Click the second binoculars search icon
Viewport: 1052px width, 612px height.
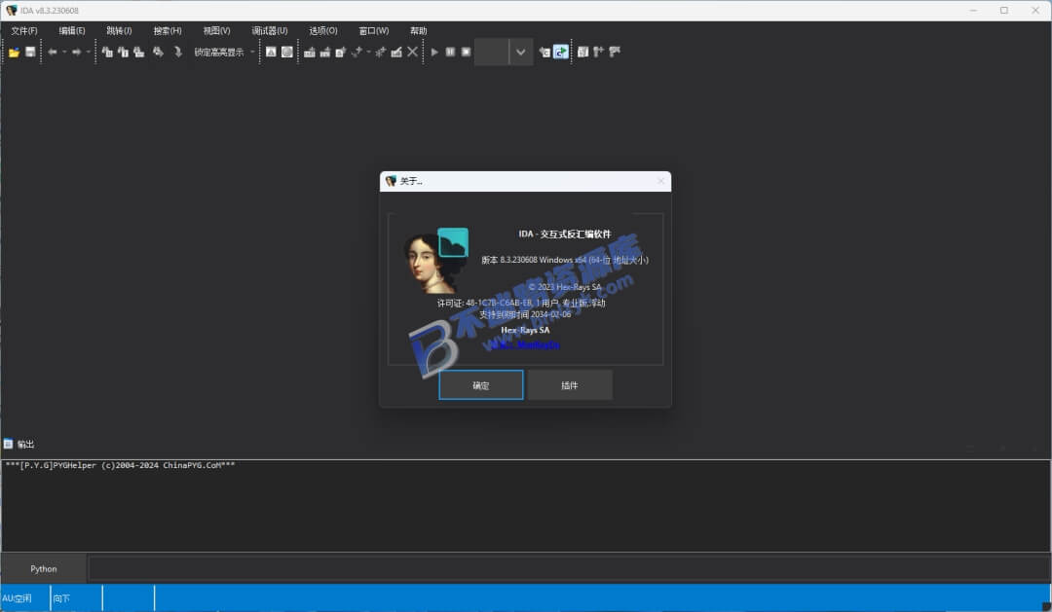click(123, 52)
